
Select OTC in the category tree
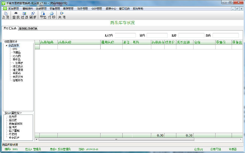pyautogui.click(x=15, y=49)
